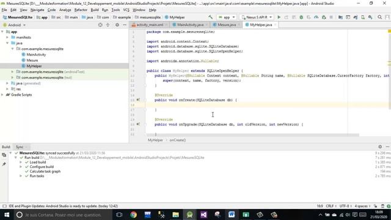Expand the androidTest package node

[12, 72]
